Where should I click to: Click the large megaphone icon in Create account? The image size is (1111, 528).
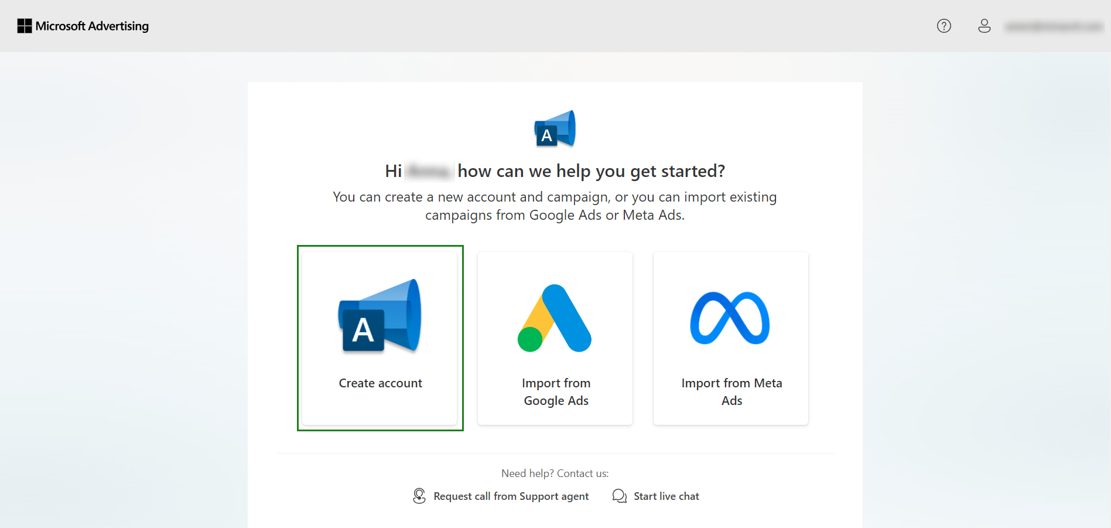coord(380,316)
